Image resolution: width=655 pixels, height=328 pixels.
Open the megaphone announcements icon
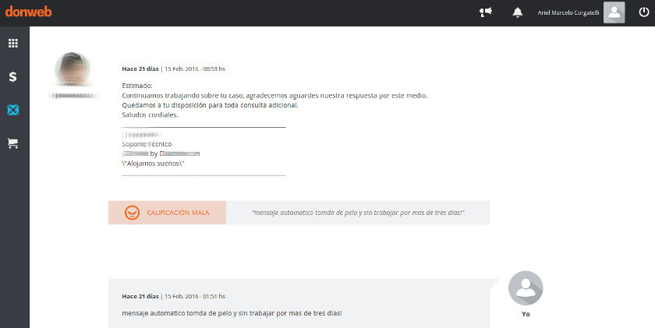486,12
